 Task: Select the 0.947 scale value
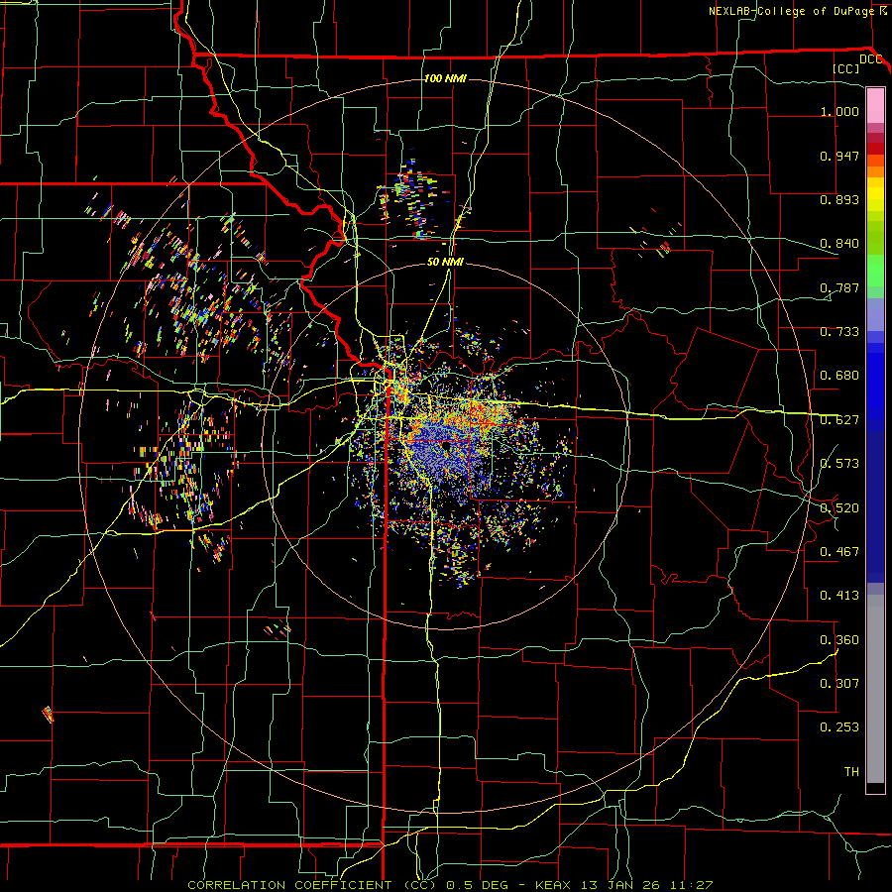pyautogui.click(x=839, y=156)
